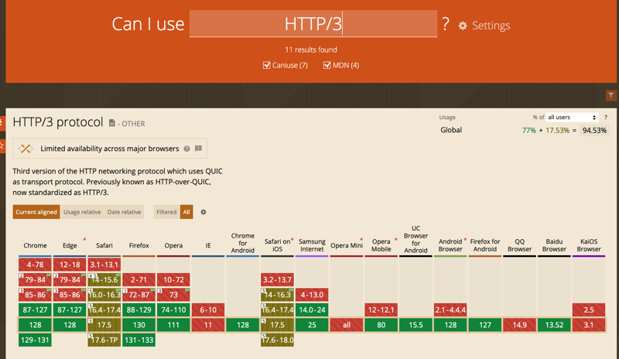The image size is (619, 359).
Task: Open the table settings gear icon
Action: [203, 212]
